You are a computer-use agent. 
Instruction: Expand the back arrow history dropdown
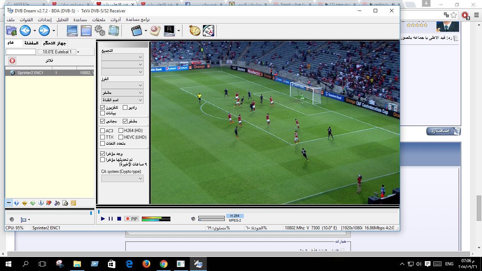(35, 31)
